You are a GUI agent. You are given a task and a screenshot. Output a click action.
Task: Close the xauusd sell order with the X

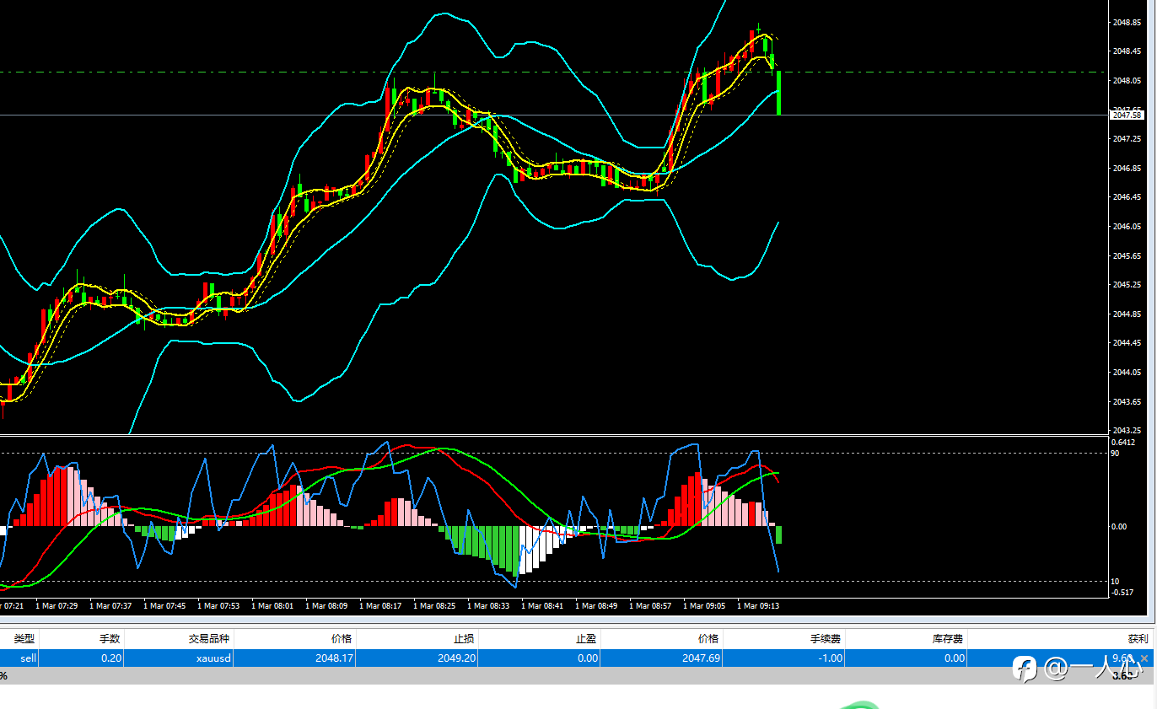[x=1144, y=658]
